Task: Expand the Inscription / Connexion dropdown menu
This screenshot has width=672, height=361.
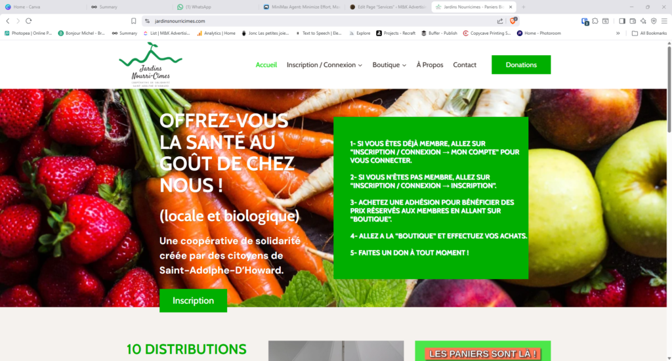Action: pyautogui.click(x=324, y=65)
